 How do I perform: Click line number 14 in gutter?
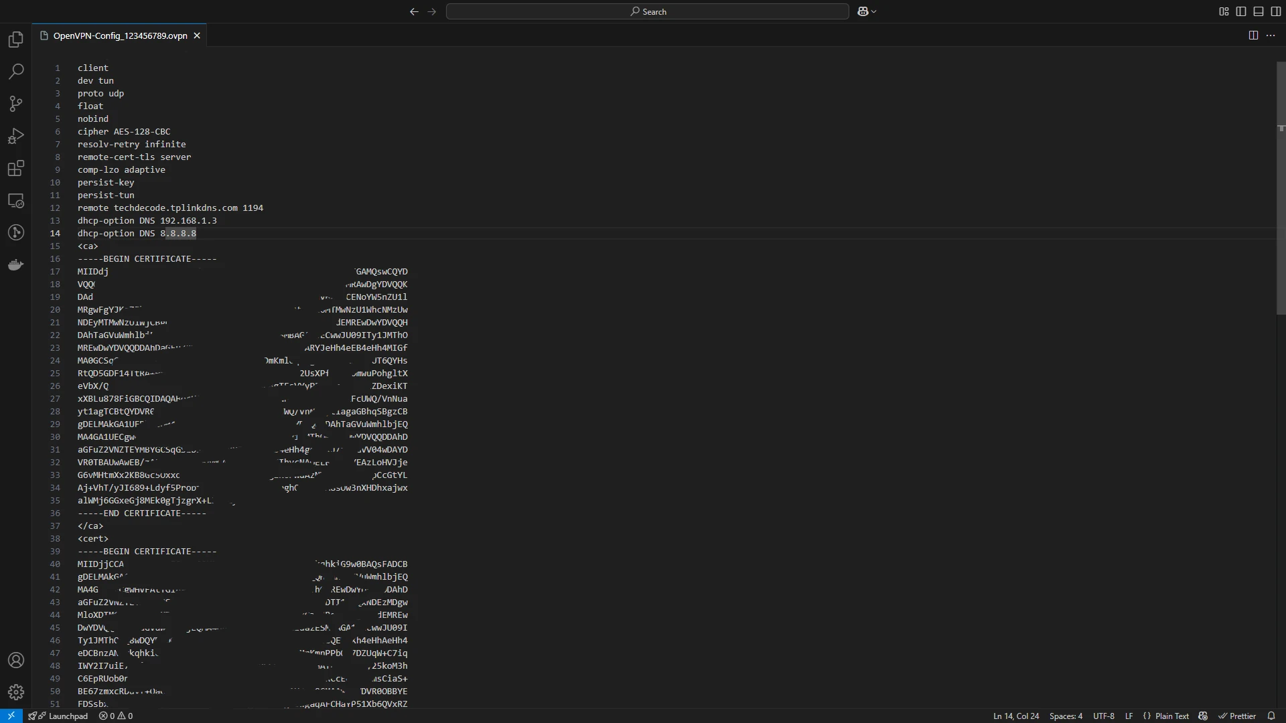coord(55,234)
